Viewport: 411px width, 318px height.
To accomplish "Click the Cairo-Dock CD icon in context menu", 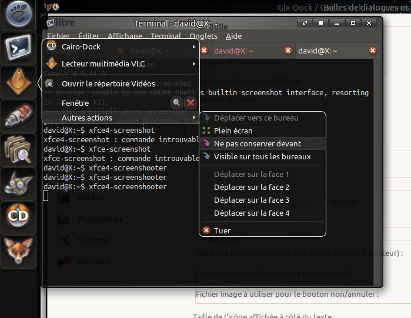I will click(x=51, y=46).
